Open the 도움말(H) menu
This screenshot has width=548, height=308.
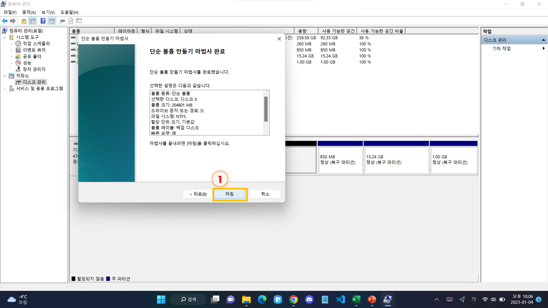pyautogui.click(x=69, y=12)
